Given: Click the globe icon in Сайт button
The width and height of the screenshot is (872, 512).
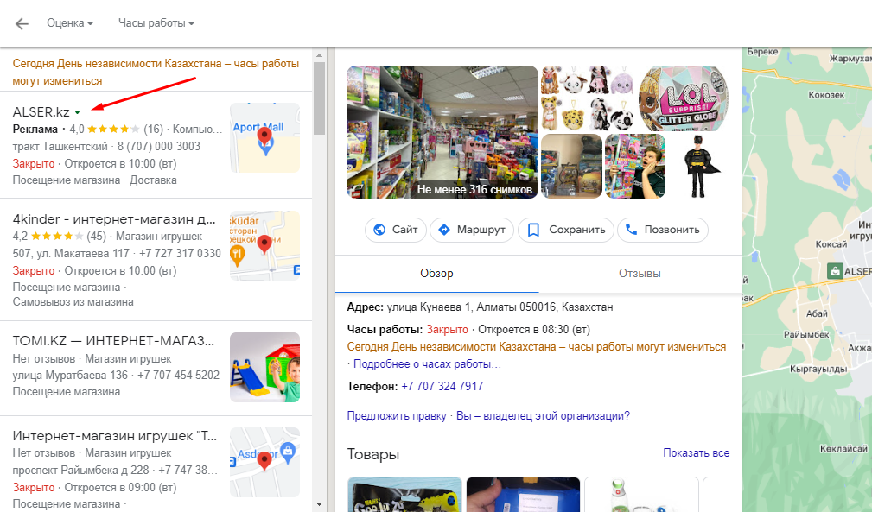Looking at the screenshot, I should click(x=379, y=230).
